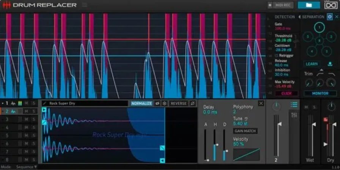Click the Threshold-Cooldown link bracket icon
This screenshot has height=170, width=340.
(296, 41)
